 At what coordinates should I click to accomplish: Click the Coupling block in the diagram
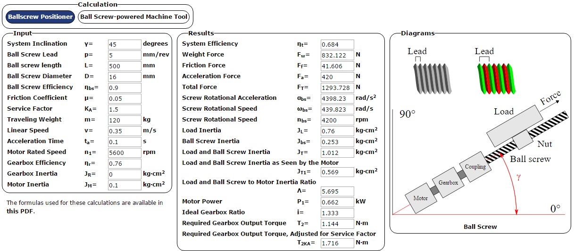tap(475, 167)
